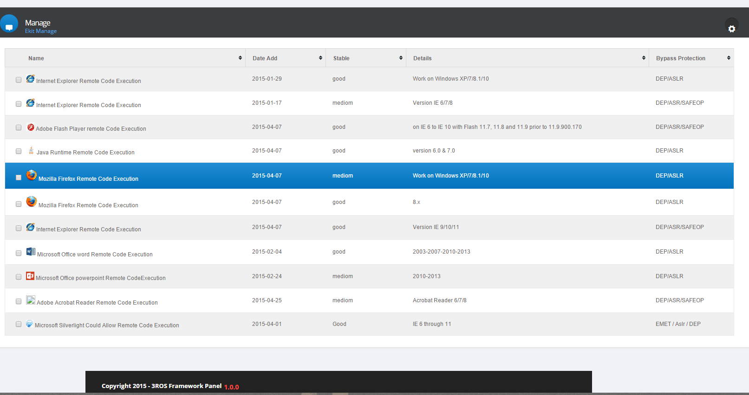Tick checkbox for IE exploit dated 2015-01-29
The height and width of the screenshot is (395, 749).
pyautogui.click(x=19, y=80)
